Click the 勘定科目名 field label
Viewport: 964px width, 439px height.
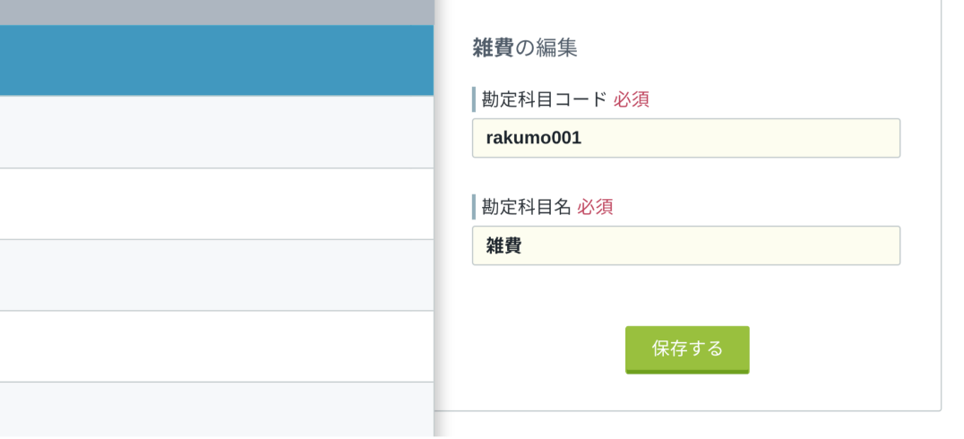coord(526,207)
